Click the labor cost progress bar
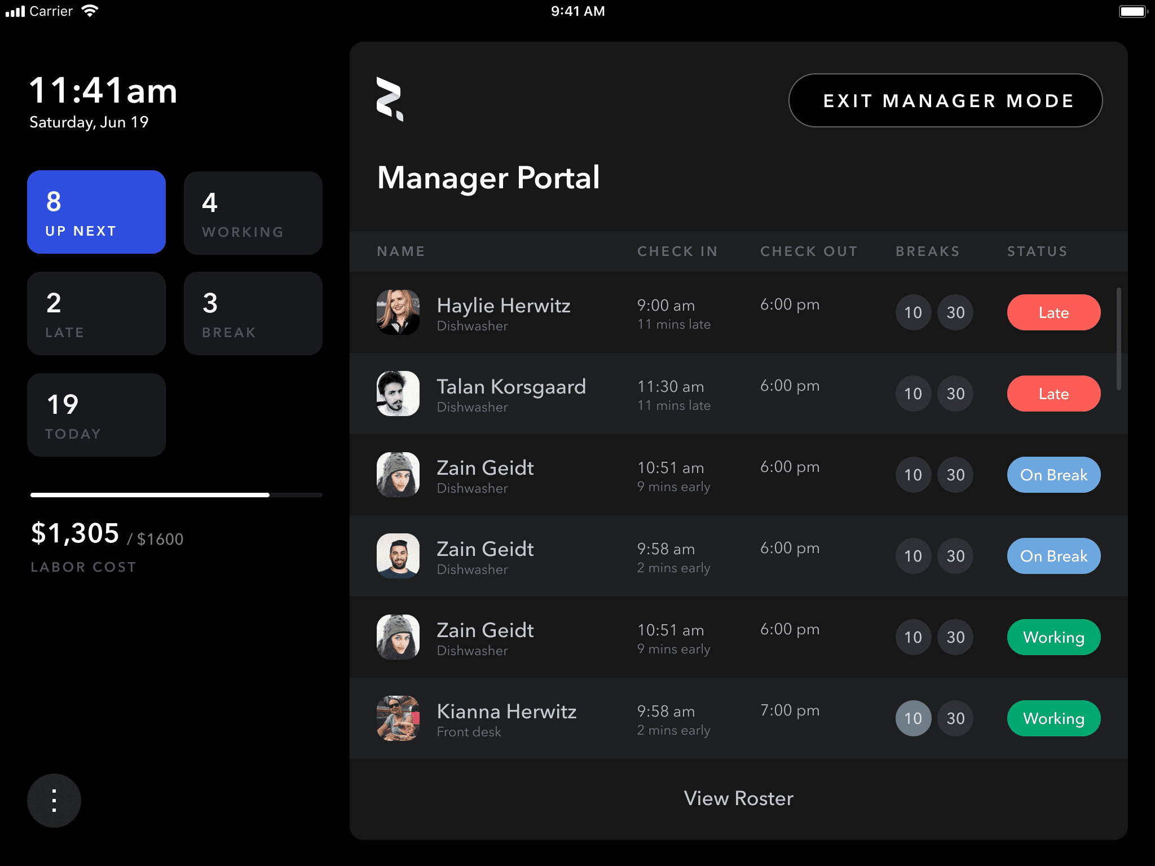This screenshot has height=866, width=1155. tap(177, 495)
